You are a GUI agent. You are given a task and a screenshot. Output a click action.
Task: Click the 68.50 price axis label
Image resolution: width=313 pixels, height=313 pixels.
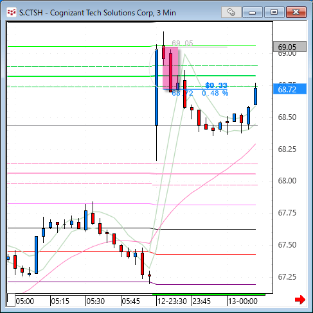(287, 117)
